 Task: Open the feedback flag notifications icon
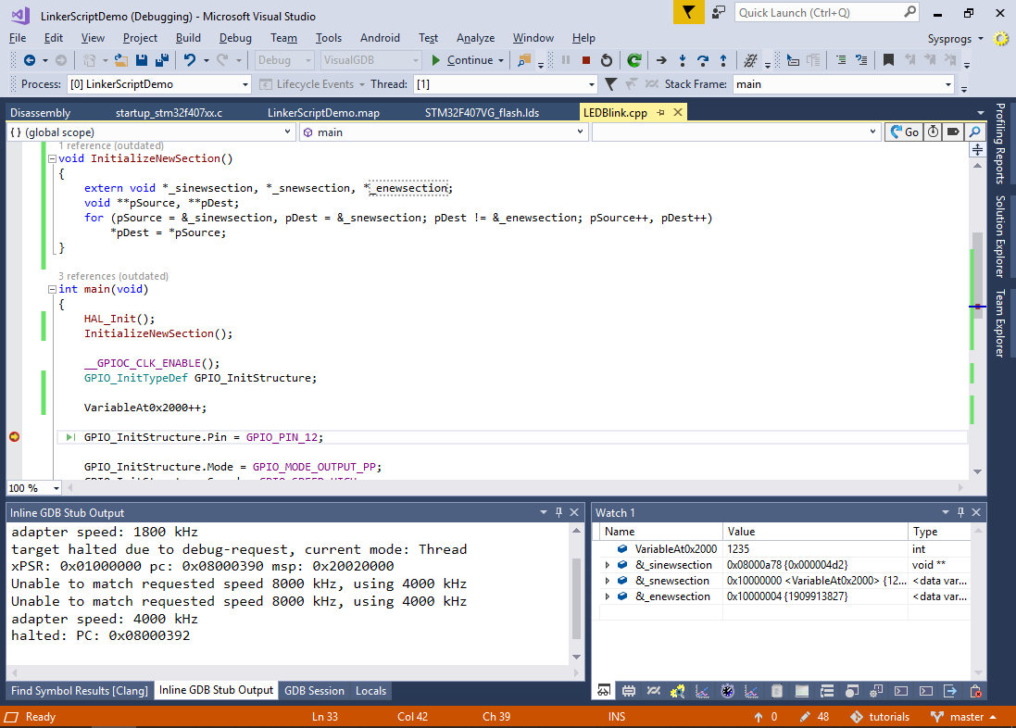[x=688, y=13]
